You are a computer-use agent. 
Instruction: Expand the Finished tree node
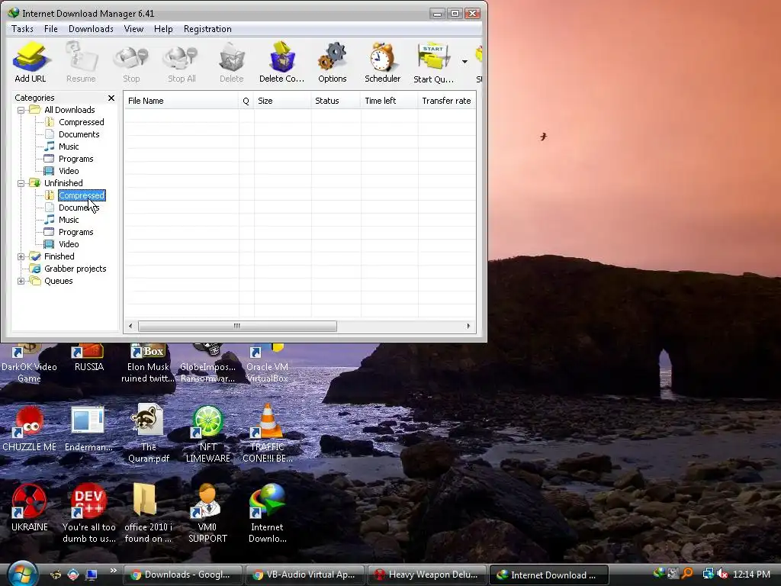[x=21, y=256]
